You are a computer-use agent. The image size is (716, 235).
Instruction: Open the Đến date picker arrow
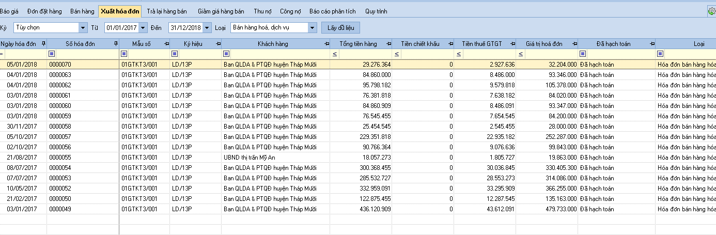tap(207, 27)
